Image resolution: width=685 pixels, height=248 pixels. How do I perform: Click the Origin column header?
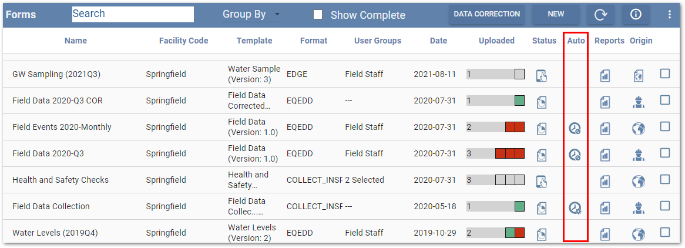tap(642, 41)
